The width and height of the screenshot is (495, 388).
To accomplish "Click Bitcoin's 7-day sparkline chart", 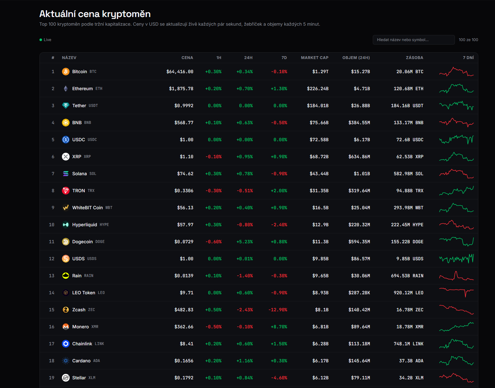I will (x=457, y=72).
